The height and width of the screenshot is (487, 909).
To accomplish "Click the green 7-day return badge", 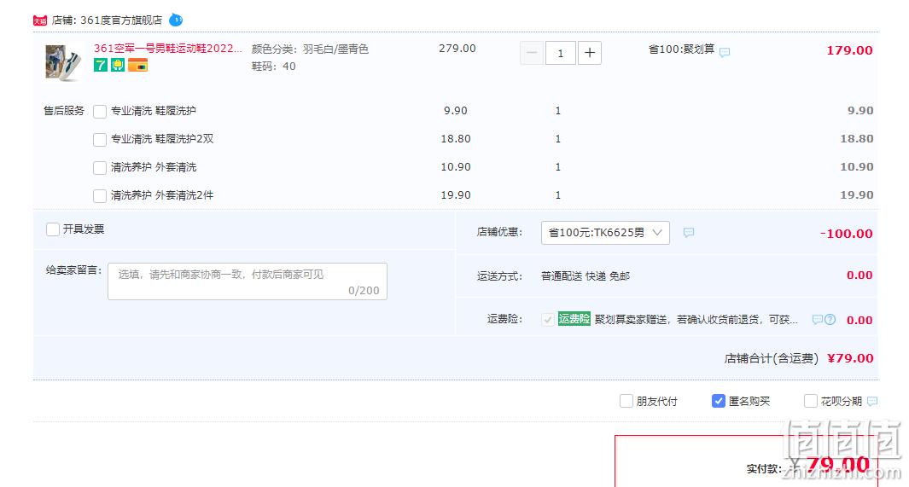I will (x=101, y=66).
